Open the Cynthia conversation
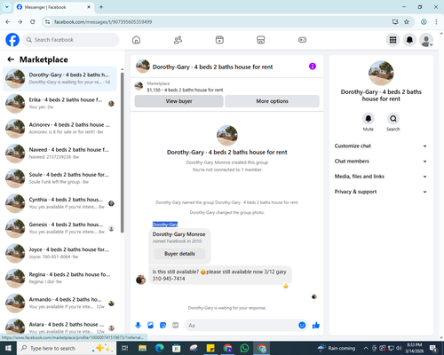The height and width of the screenshot is (355, 444). click(x=60, y=203)
